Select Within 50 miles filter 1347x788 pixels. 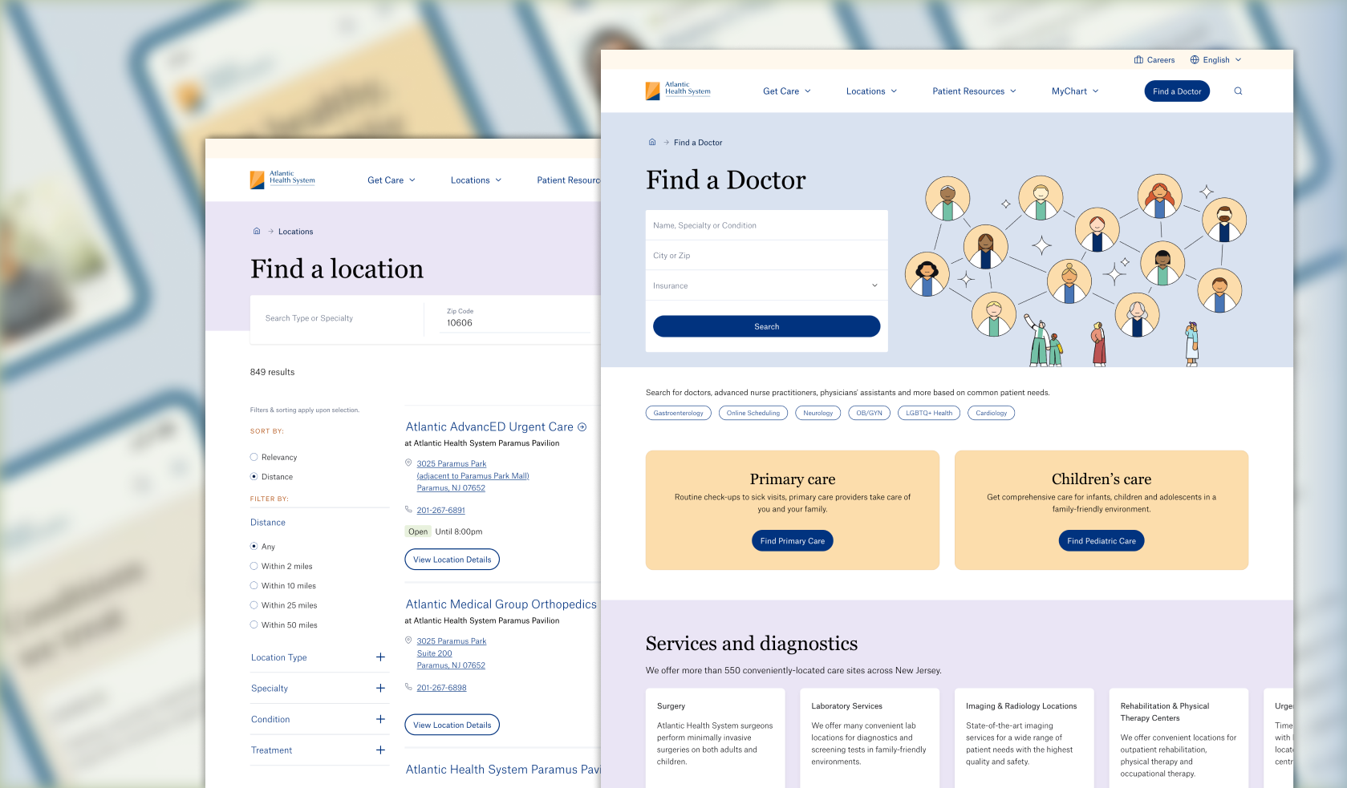[254, 625]
